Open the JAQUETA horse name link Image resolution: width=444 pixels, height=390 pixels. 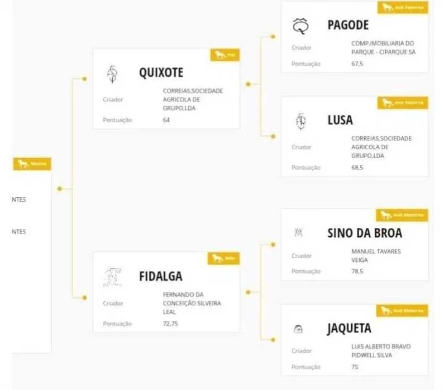coord(349,329)
